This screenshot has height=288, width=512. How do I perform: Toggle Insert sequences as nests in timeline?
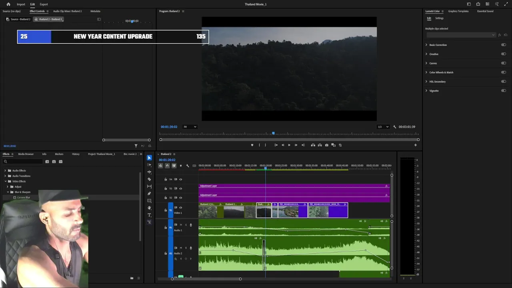tap(160, 166)
